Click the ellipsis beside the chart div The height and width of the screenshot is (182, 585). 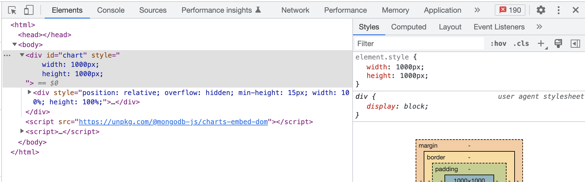(x=7, y=55)
